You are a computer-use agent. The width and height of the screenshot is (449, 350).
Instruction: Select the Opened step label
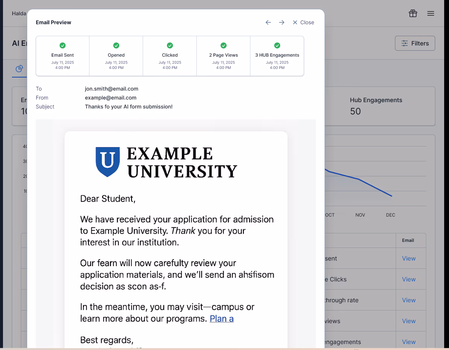(116, 55)
